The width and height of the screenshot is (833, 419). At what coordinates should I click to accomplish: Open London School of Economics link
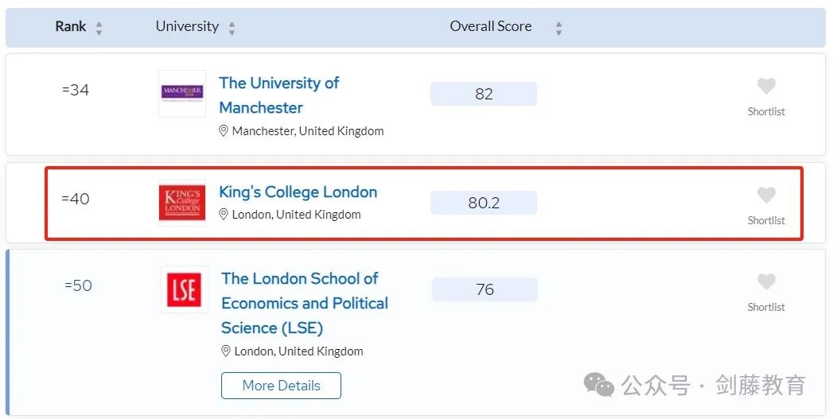coord(304,303)
